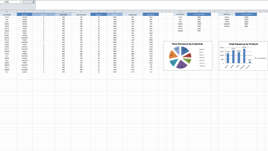Image resolution: width=268 pixels, height=151 pixels.
Task: Click TOTAL REVENUE legend in bar chart
Action: [261, 58]
